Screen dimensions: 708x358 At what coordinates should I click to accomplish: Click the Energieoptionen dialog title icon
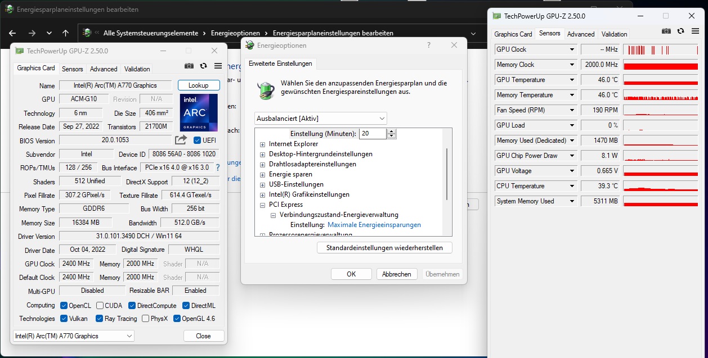tap(250, 45)
